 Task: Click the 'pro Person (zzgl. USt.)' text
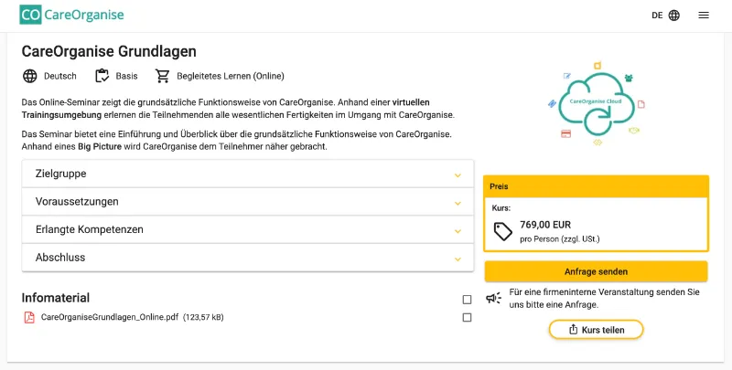(x=560, y=239)
